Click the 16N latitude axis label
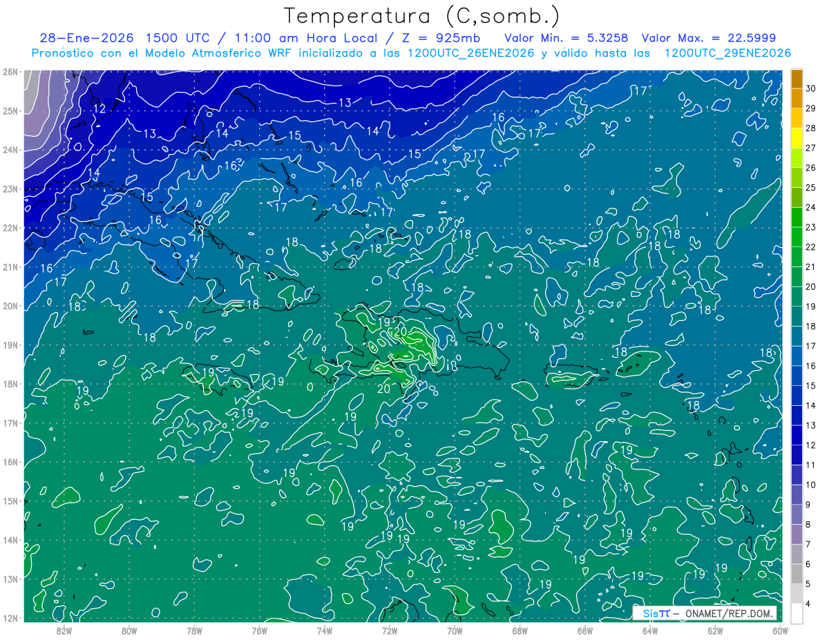The width and height of the screenshot is (829, 640). [10, 462]
